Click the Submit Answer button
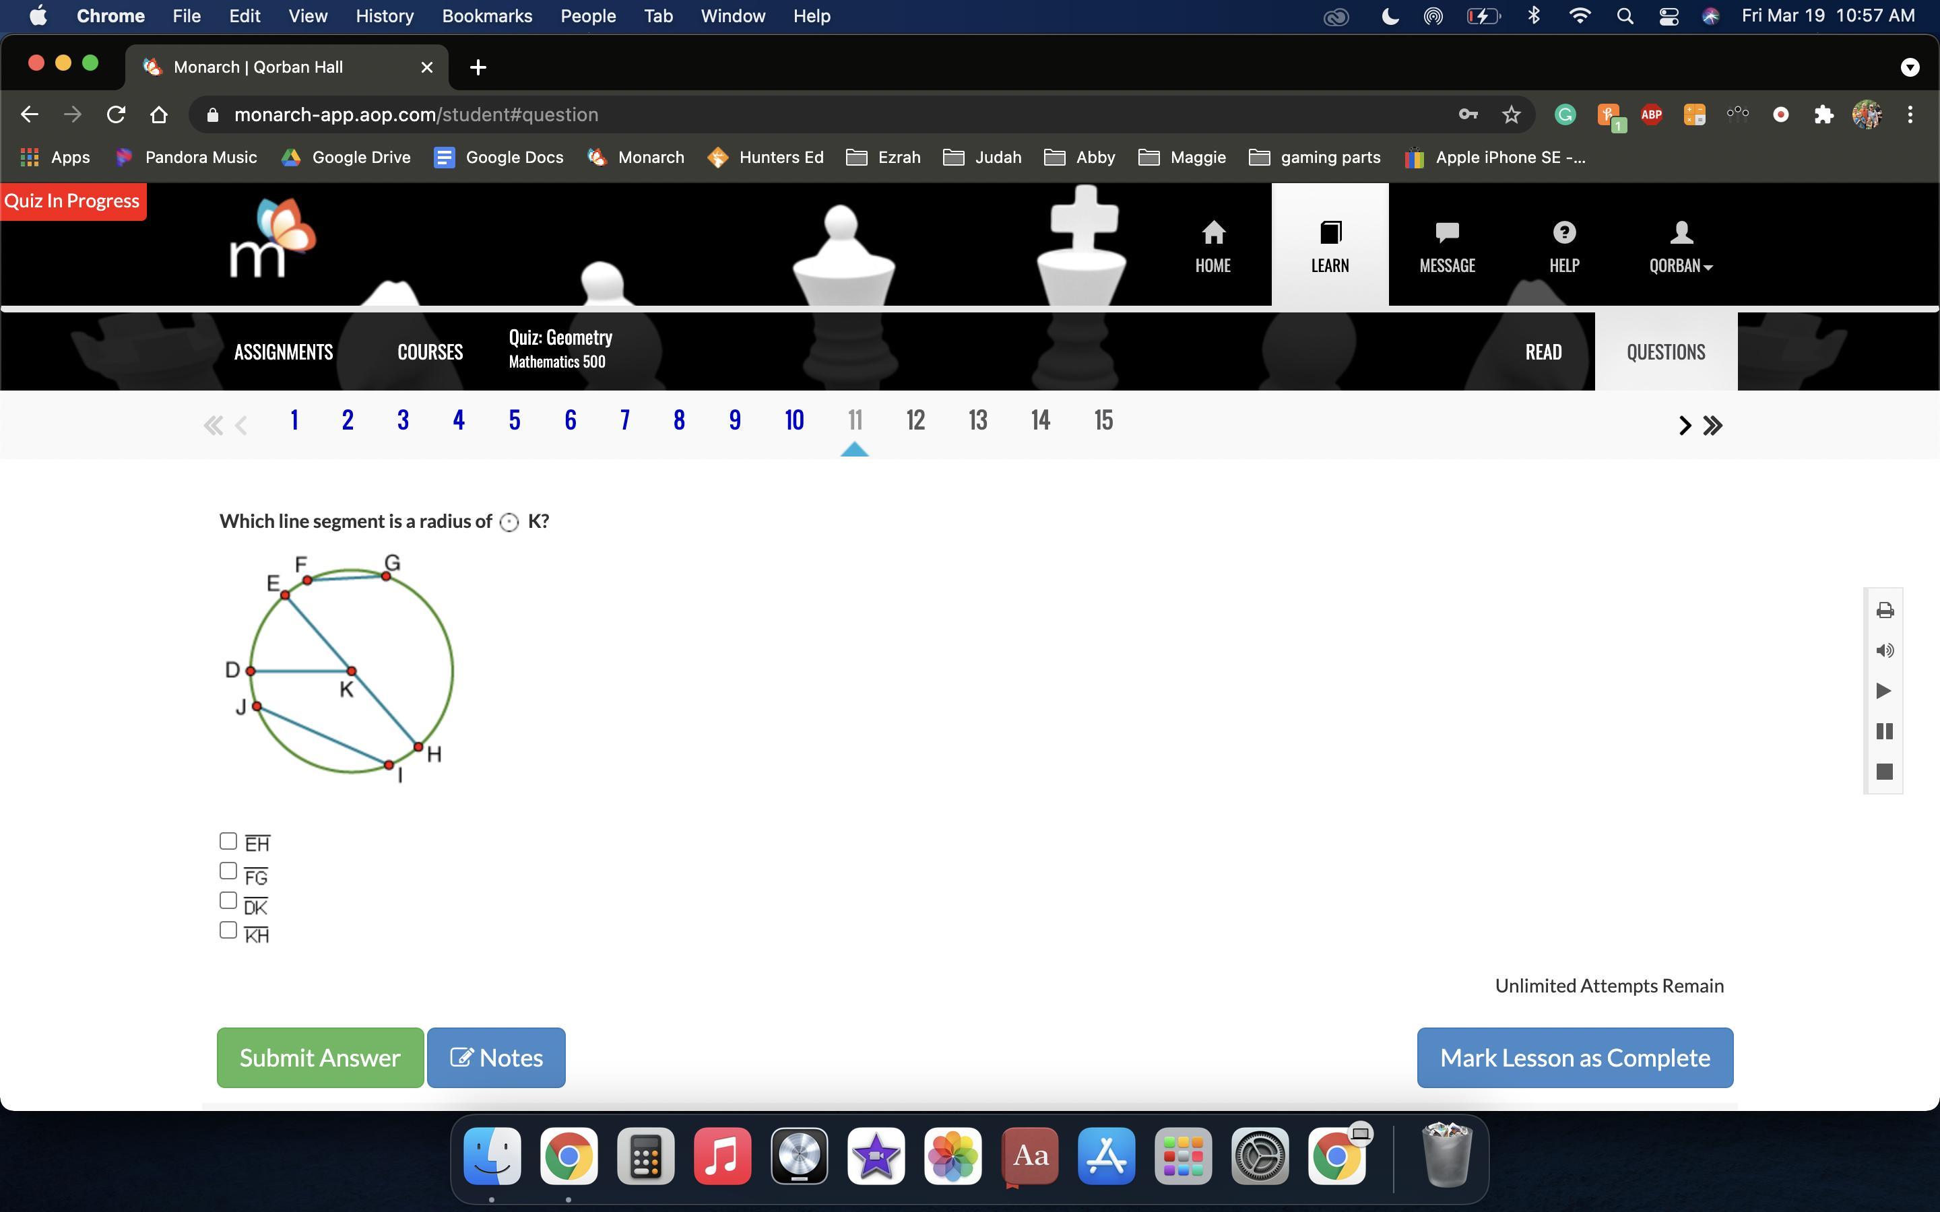Image resolution: width=1940 pixels, height=1212 pixels. (320, 1057)
